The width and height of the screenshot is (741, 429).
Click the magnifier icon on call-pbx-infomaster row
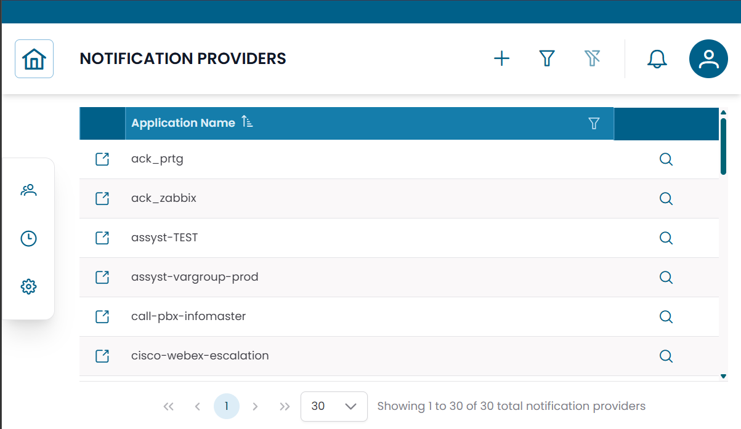(x=666, y=316)
